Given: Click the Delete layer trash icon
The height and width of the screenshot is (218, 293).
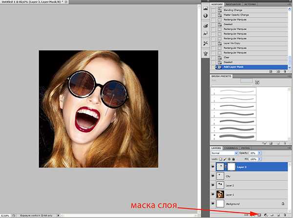Looking at the screenshot, I should [285, 214].
